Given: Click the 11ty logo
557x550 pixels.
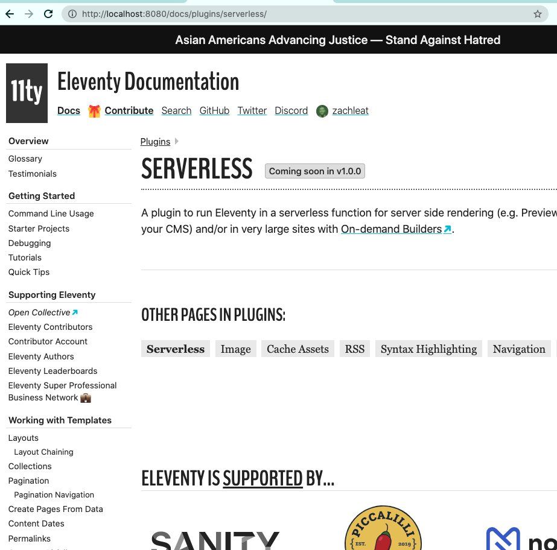Looking at the screenshot, I should point(27,93).
